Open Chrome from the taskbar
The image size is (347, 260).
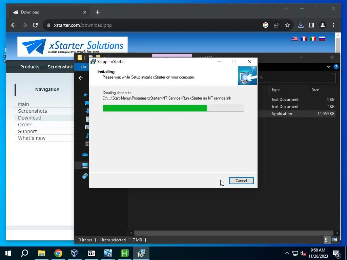point(58,253)
